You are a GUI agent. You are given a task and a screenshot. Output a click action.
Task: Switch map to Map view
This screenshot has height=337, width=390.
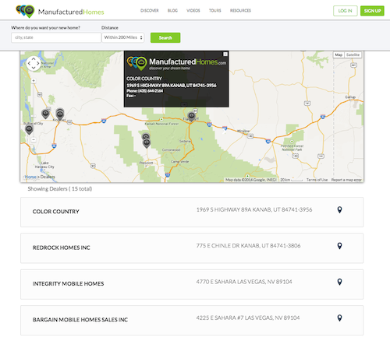click(339, 54)
